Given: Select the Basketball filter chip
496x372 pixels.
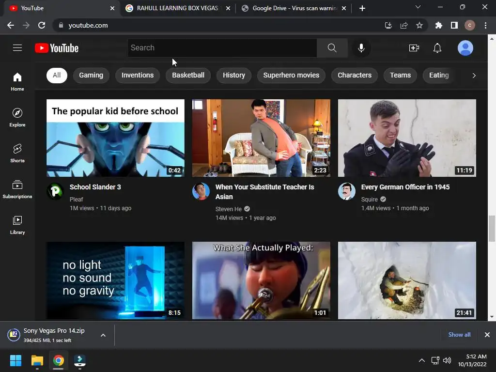Looking at the screenshot, I should (x=188, y=75).
